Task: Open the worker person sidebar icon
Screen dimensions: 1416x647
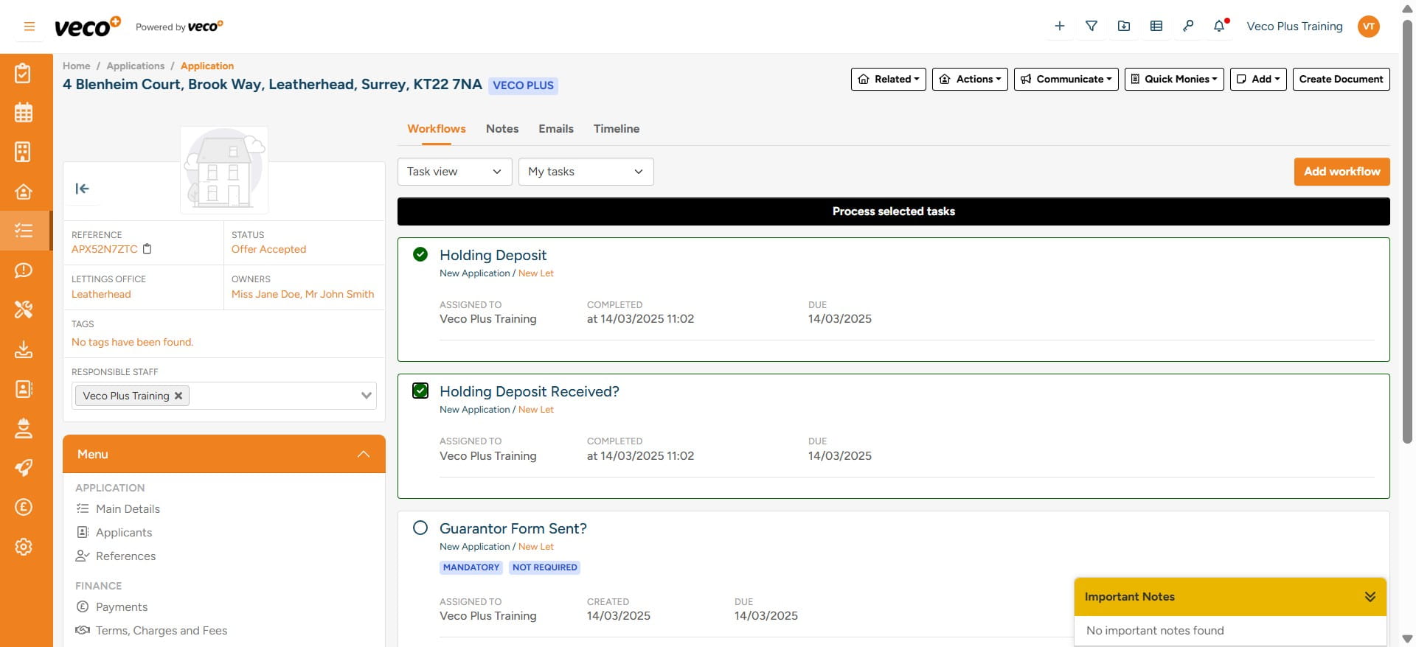Action: click(x=24, y=428)
